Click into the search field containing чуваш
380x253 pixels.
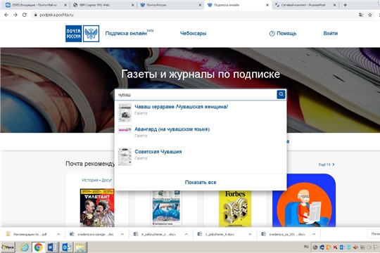[196, 95]
